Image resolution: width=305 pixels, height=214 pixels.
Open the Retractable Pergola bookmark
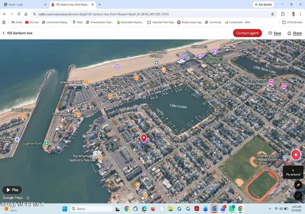tap(130, 22)
